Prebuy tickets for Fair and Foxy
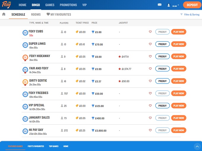Viewport: 202px width, 151px height. point(162,69)
